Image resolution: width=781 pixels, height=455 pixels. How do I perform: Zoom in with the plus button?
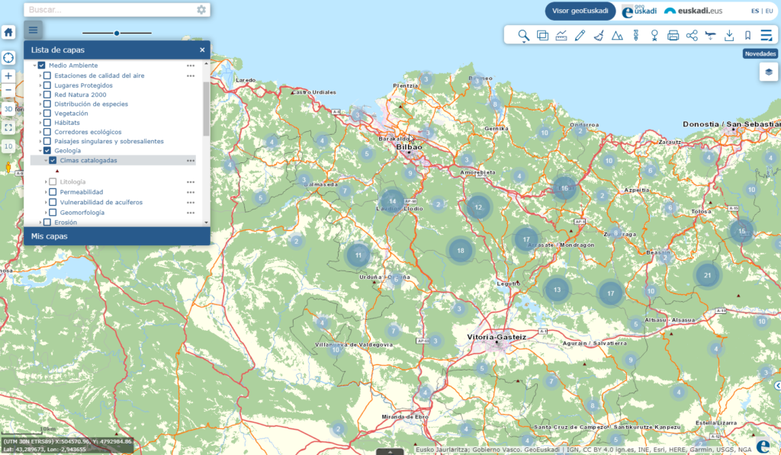tap(8, 76)
